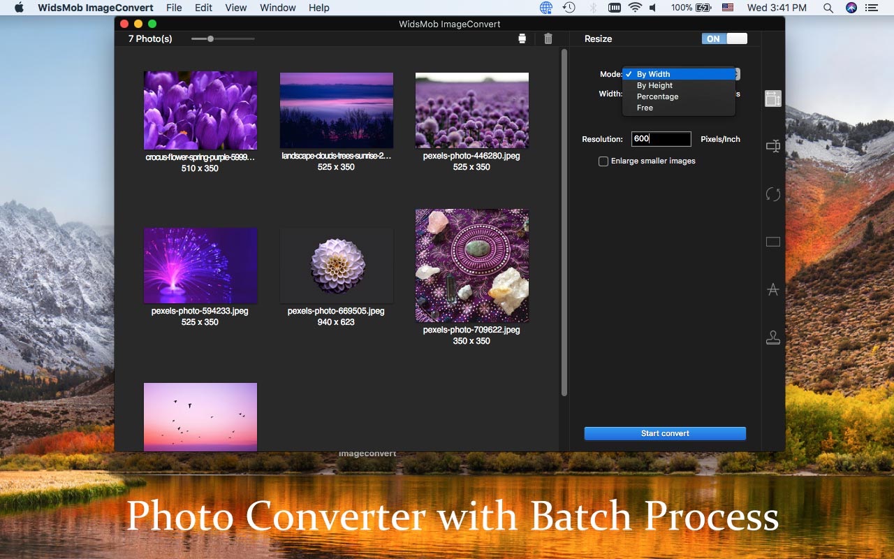The image size is (894, 559).
Task: Click the 7 Photo(s) count label
Action: [150, 38]
